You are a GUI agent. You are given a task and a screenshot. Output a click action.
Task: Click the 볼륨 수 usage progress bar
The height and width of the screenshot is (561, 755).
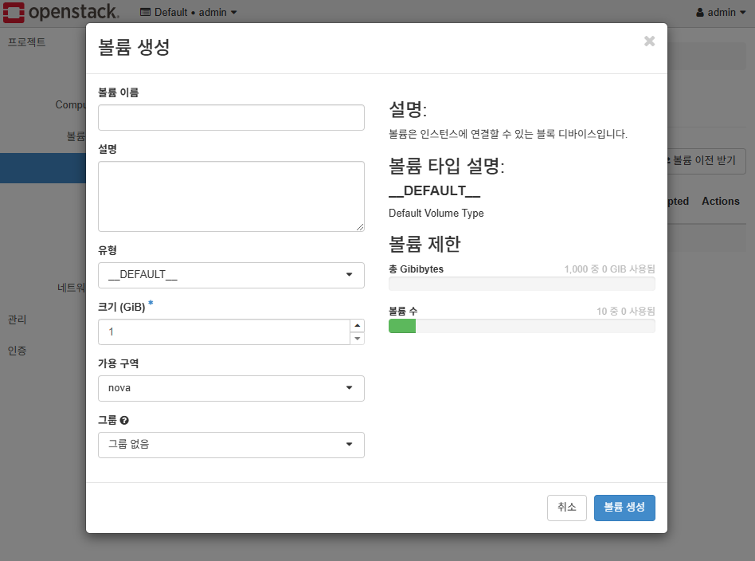pyautogui.click(x=522, y=326)
